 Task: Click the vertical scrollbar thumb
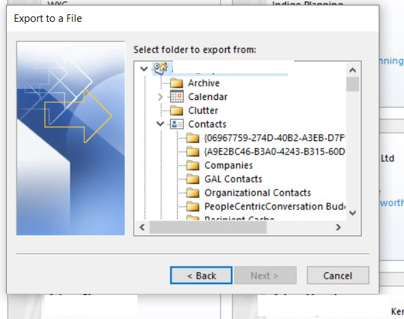click(x=353, y=84)
